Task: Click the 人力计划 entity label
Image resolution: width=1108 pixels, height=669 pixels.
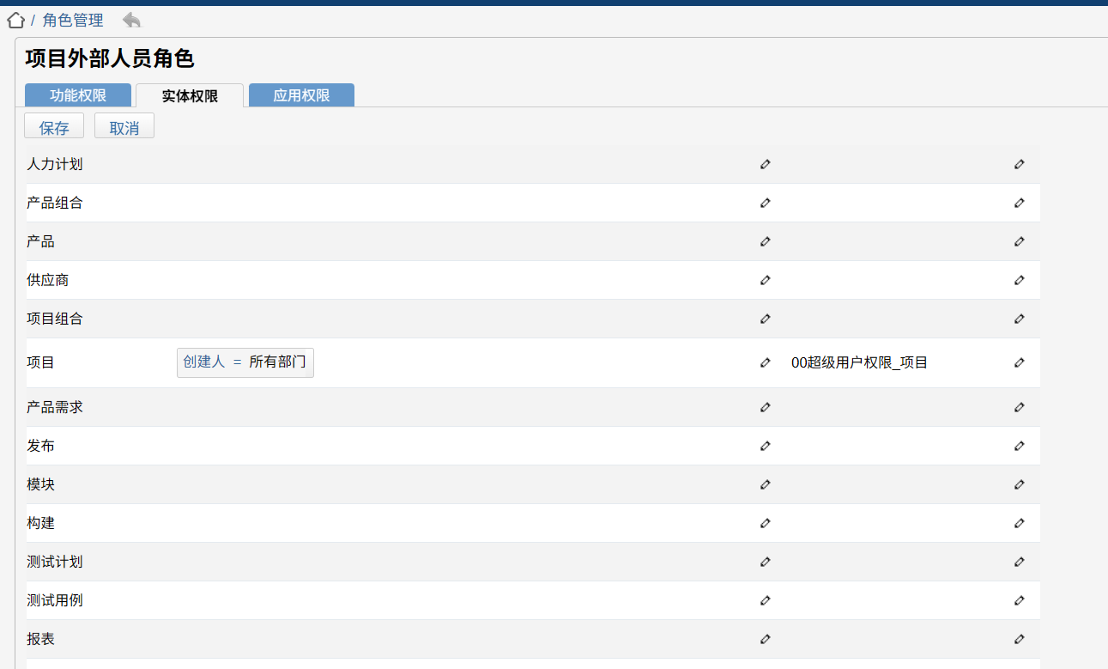Action: point(55,164)
